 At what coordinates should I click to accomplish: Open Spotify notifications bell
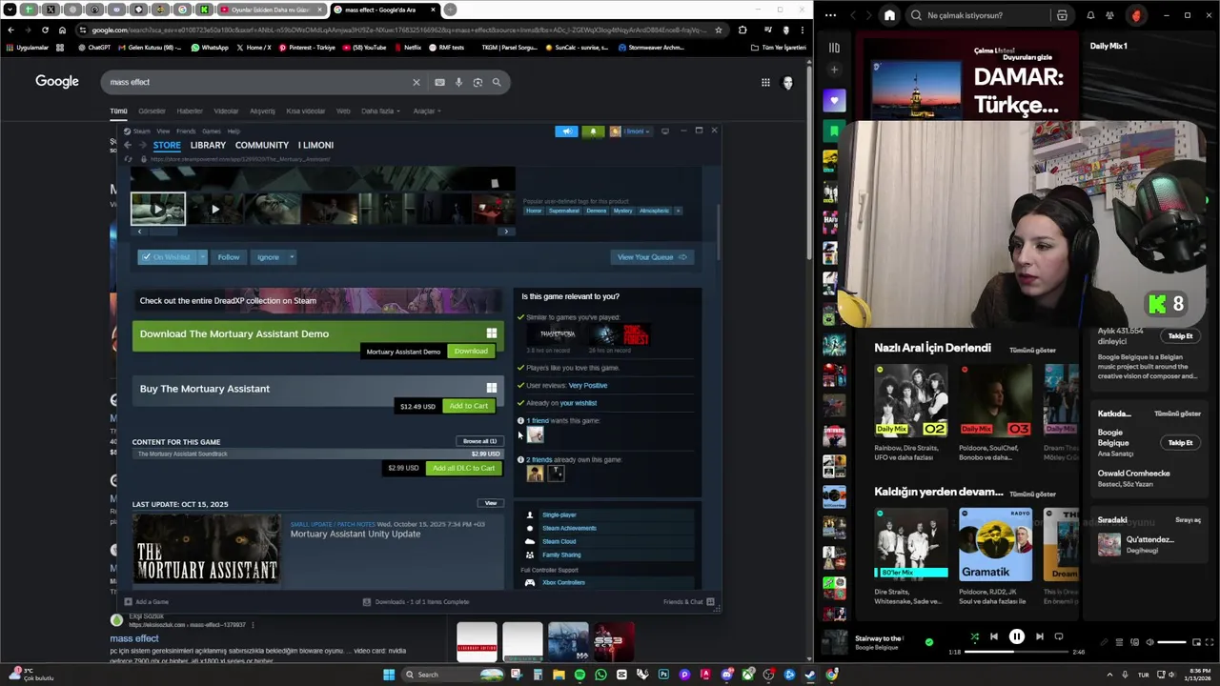pyautogui.click(x=1090, y=15)
